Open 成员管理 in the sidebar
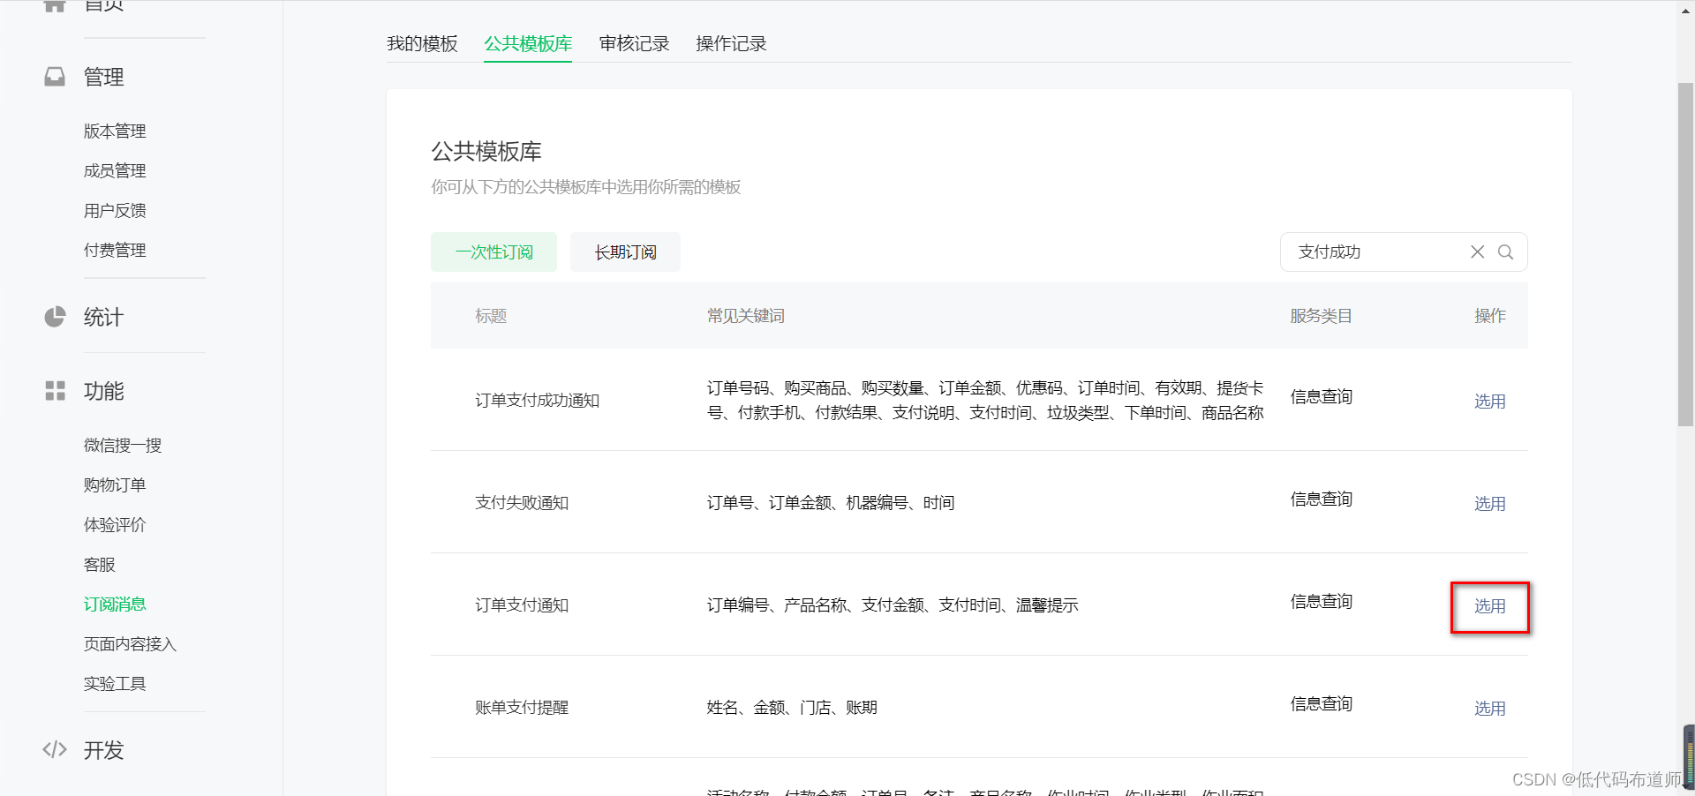This screenshot has width=1695, height=796. (x=115, y=170)
